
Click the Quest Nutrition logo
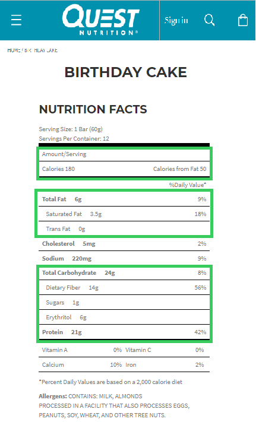tap(101, 20)
